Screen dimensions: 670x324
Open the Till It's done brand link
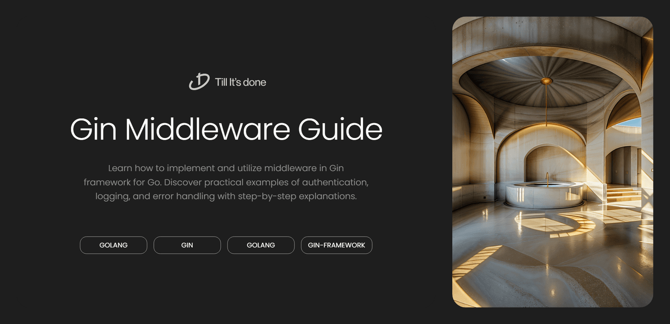click(228, 82)
